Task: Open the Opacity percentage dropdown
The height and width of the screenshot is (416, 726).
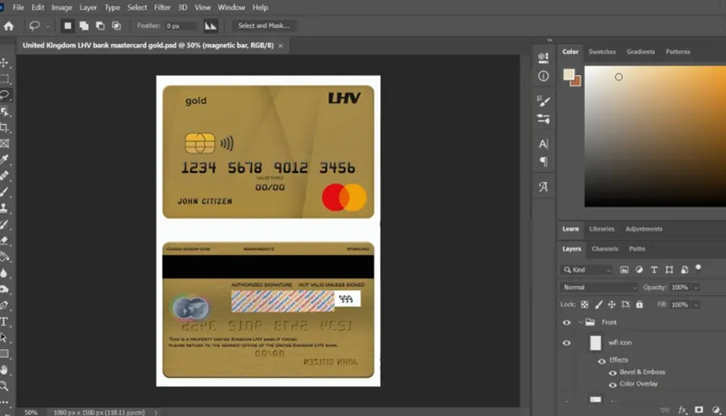Action: 695,287
